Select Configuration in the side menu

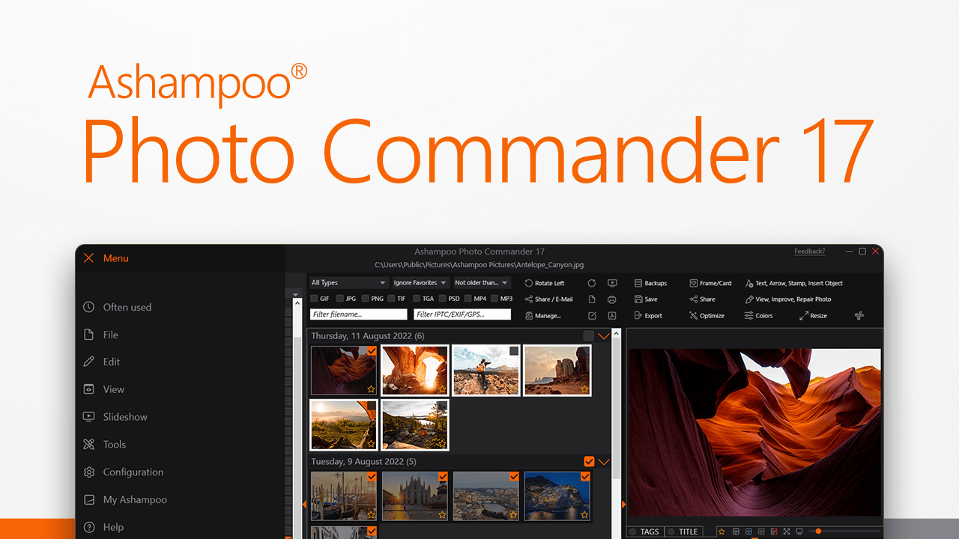133,472
